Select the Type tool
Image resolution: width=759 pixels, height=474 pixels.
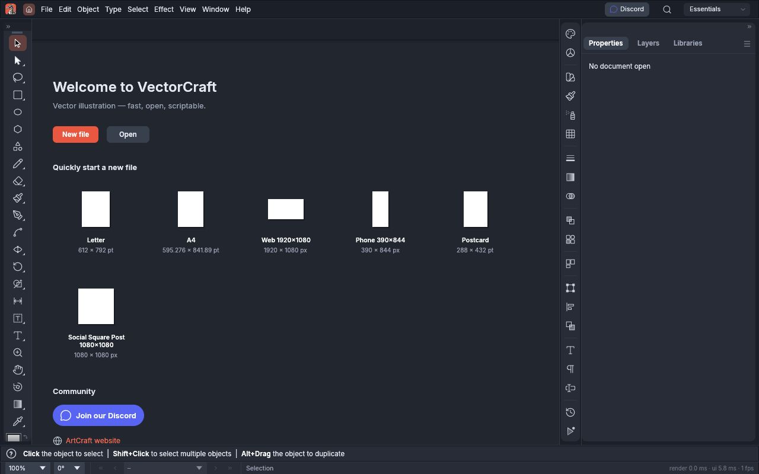point(17,335)
